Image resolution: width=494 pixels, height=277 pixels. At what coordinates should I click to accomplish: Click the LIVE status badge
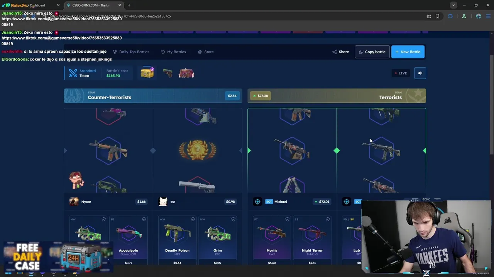pos(401,73)
